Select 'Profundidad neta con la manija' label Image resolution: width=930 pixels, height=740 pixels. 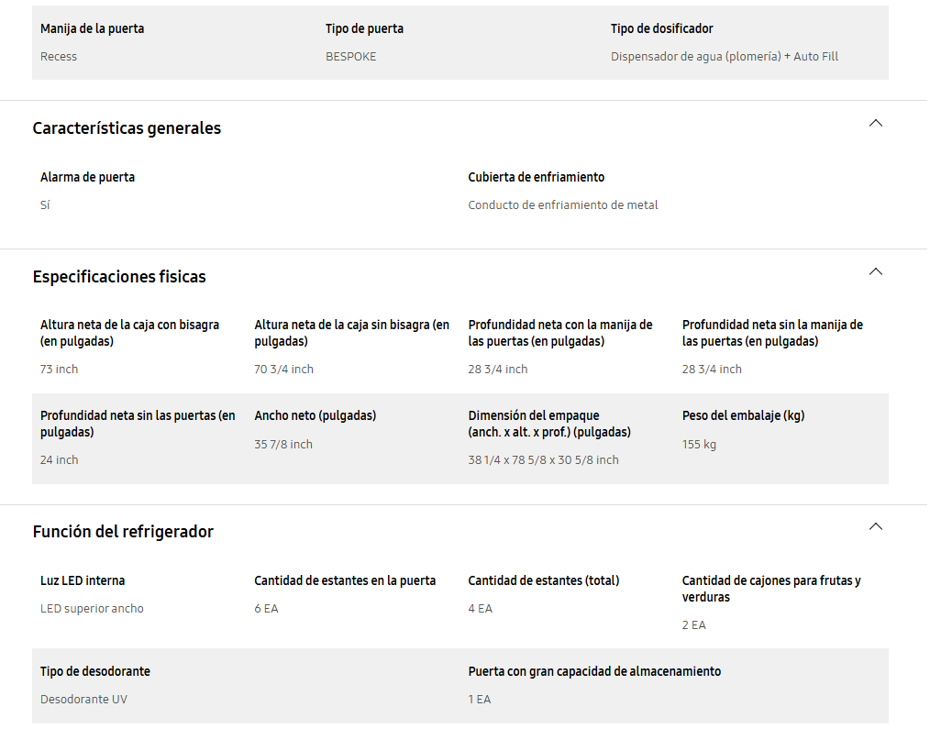click(x=559, y=333)
